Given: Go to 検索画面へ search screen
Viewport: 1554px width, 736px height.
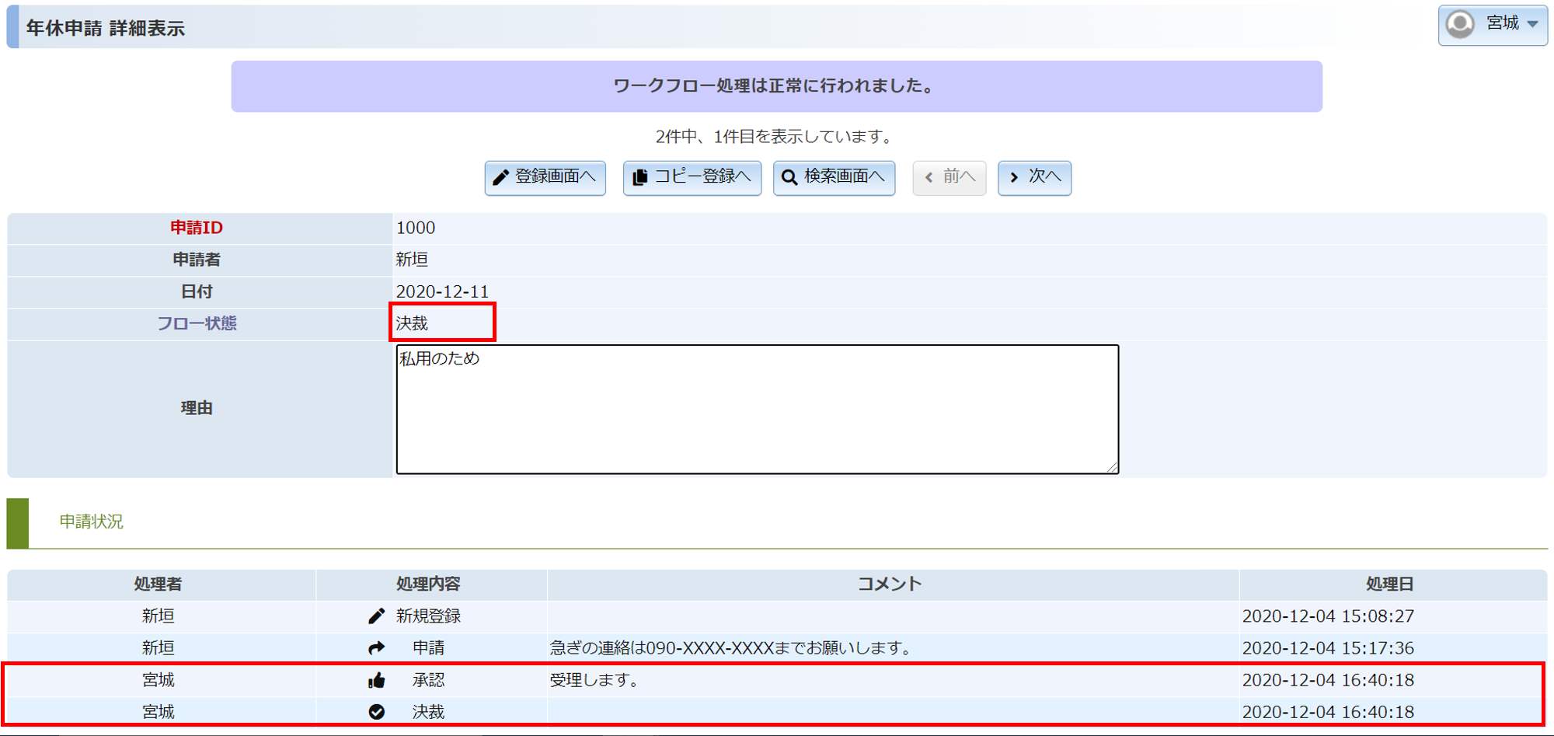Looking at the screenshot, I should click(x=834, y=177).
